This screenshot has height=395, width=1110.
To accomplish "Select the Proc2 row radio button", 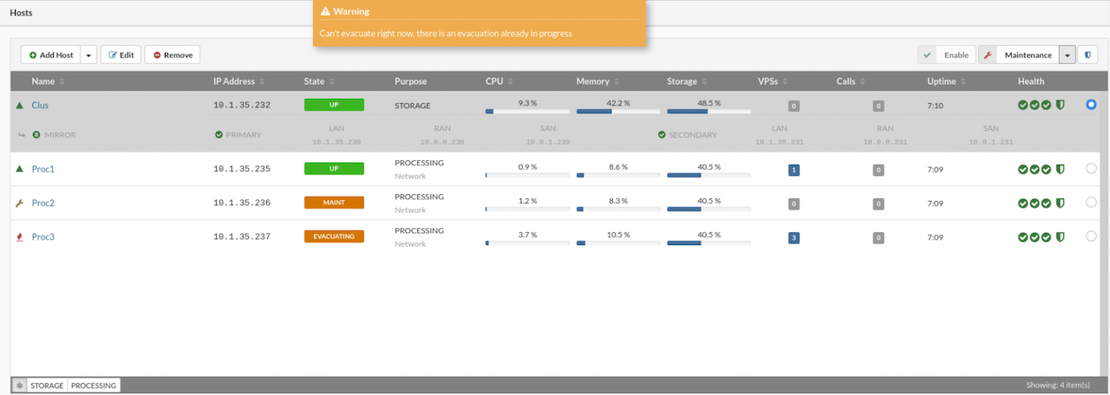I will point(1091,203).
